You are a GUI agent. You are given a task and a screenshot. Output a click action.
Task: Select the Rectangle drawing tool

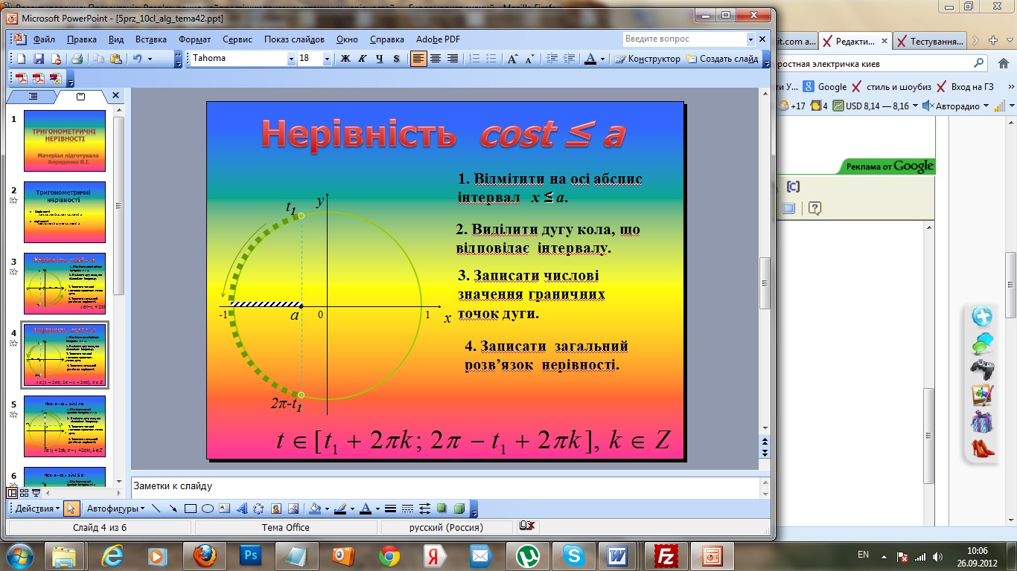pyautogui.click(x=191, y=509)
